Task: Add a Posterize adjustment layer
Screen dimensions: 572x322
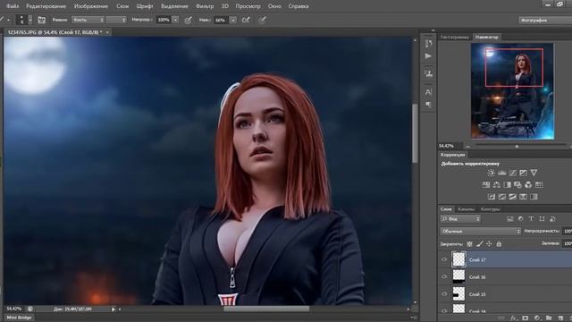Action: click(x=502, y=197)
